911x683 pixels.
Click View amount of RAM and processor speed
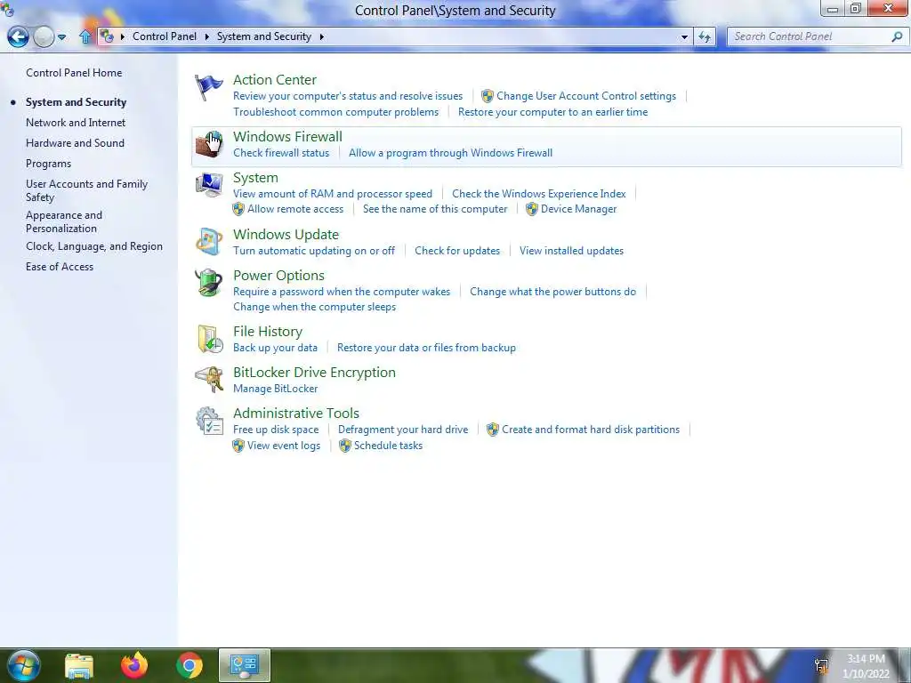click(x=333, y=193)
